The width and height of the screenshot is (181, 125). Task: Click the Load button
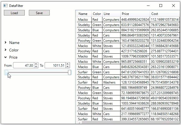(x=14, y=13)
